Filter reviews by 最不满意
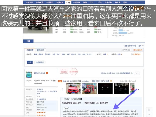 [48, 54]
